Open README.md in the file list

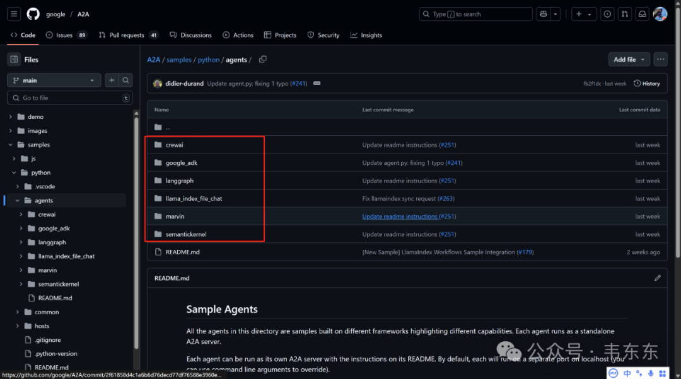[182, 252]
